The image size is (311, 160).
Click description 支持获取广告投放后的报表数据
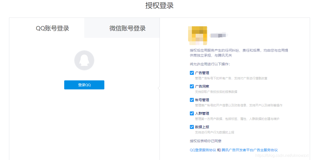point(216,92)
